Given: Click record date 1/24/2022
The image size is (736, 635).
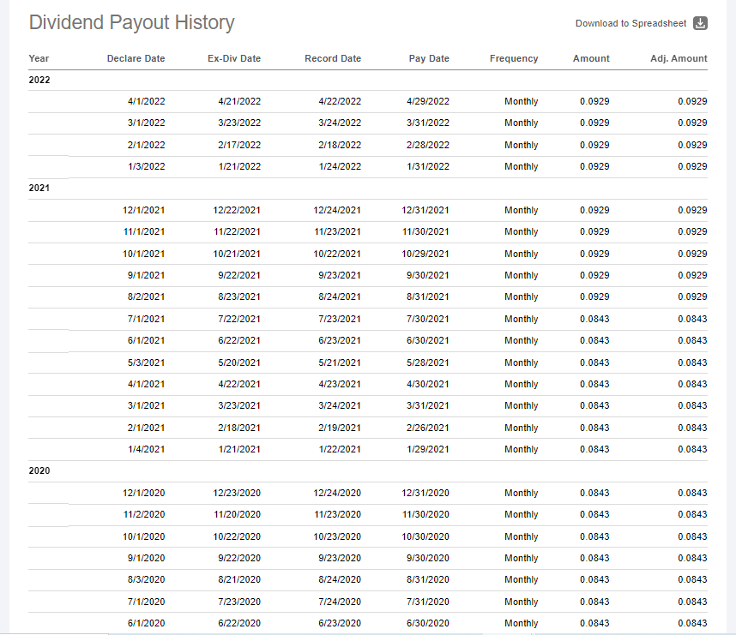Looking at the screenshot, I should coord(340,166).
